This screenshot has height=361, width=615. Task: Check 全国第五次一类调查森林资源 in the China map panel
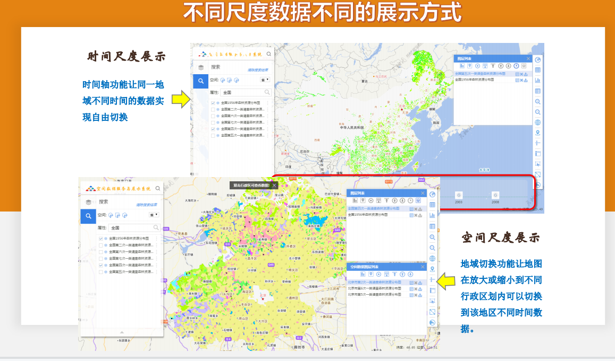click(213, 135)
